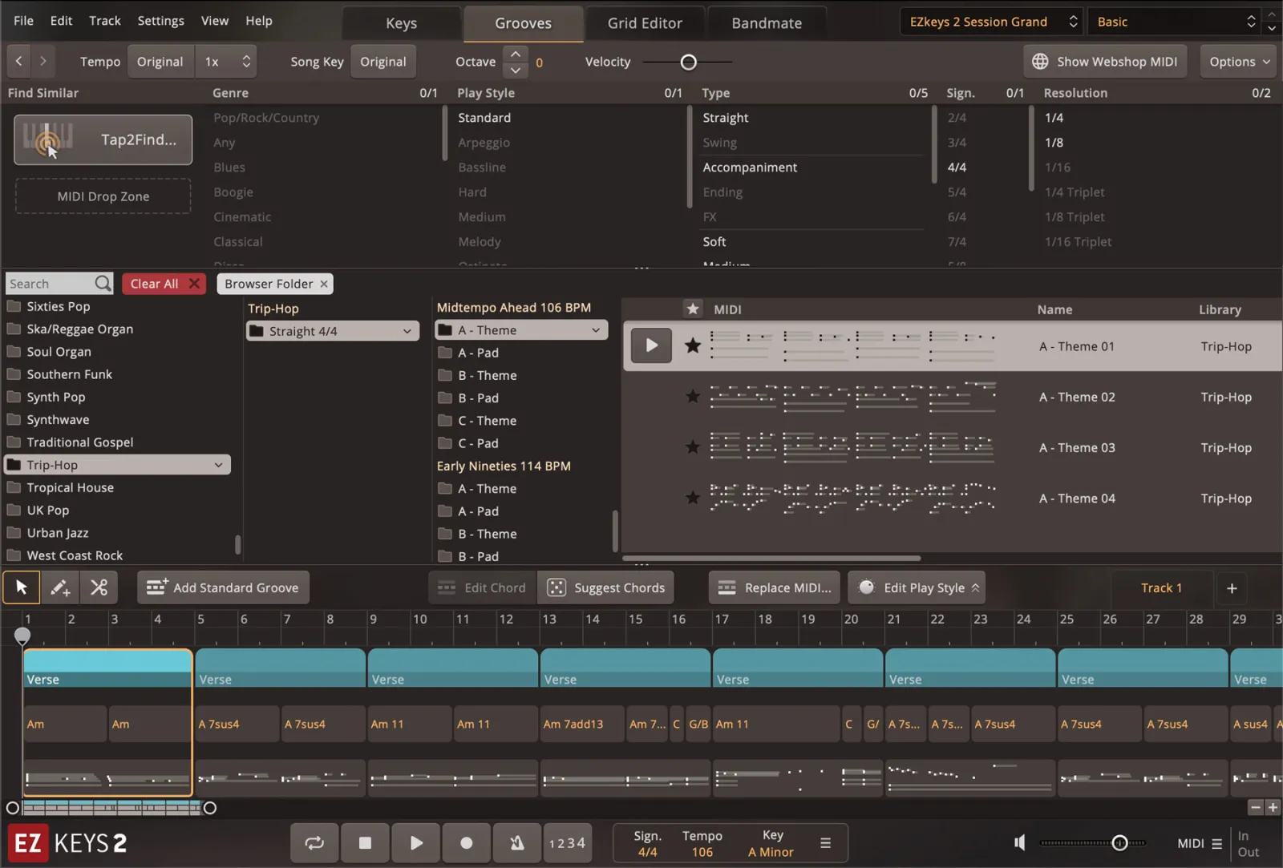Start playback in the transport bar

416,842
